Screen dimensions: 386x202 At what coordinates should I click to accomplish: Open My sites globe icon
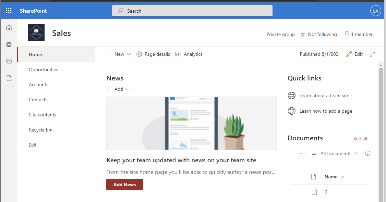tap(9, 45)
